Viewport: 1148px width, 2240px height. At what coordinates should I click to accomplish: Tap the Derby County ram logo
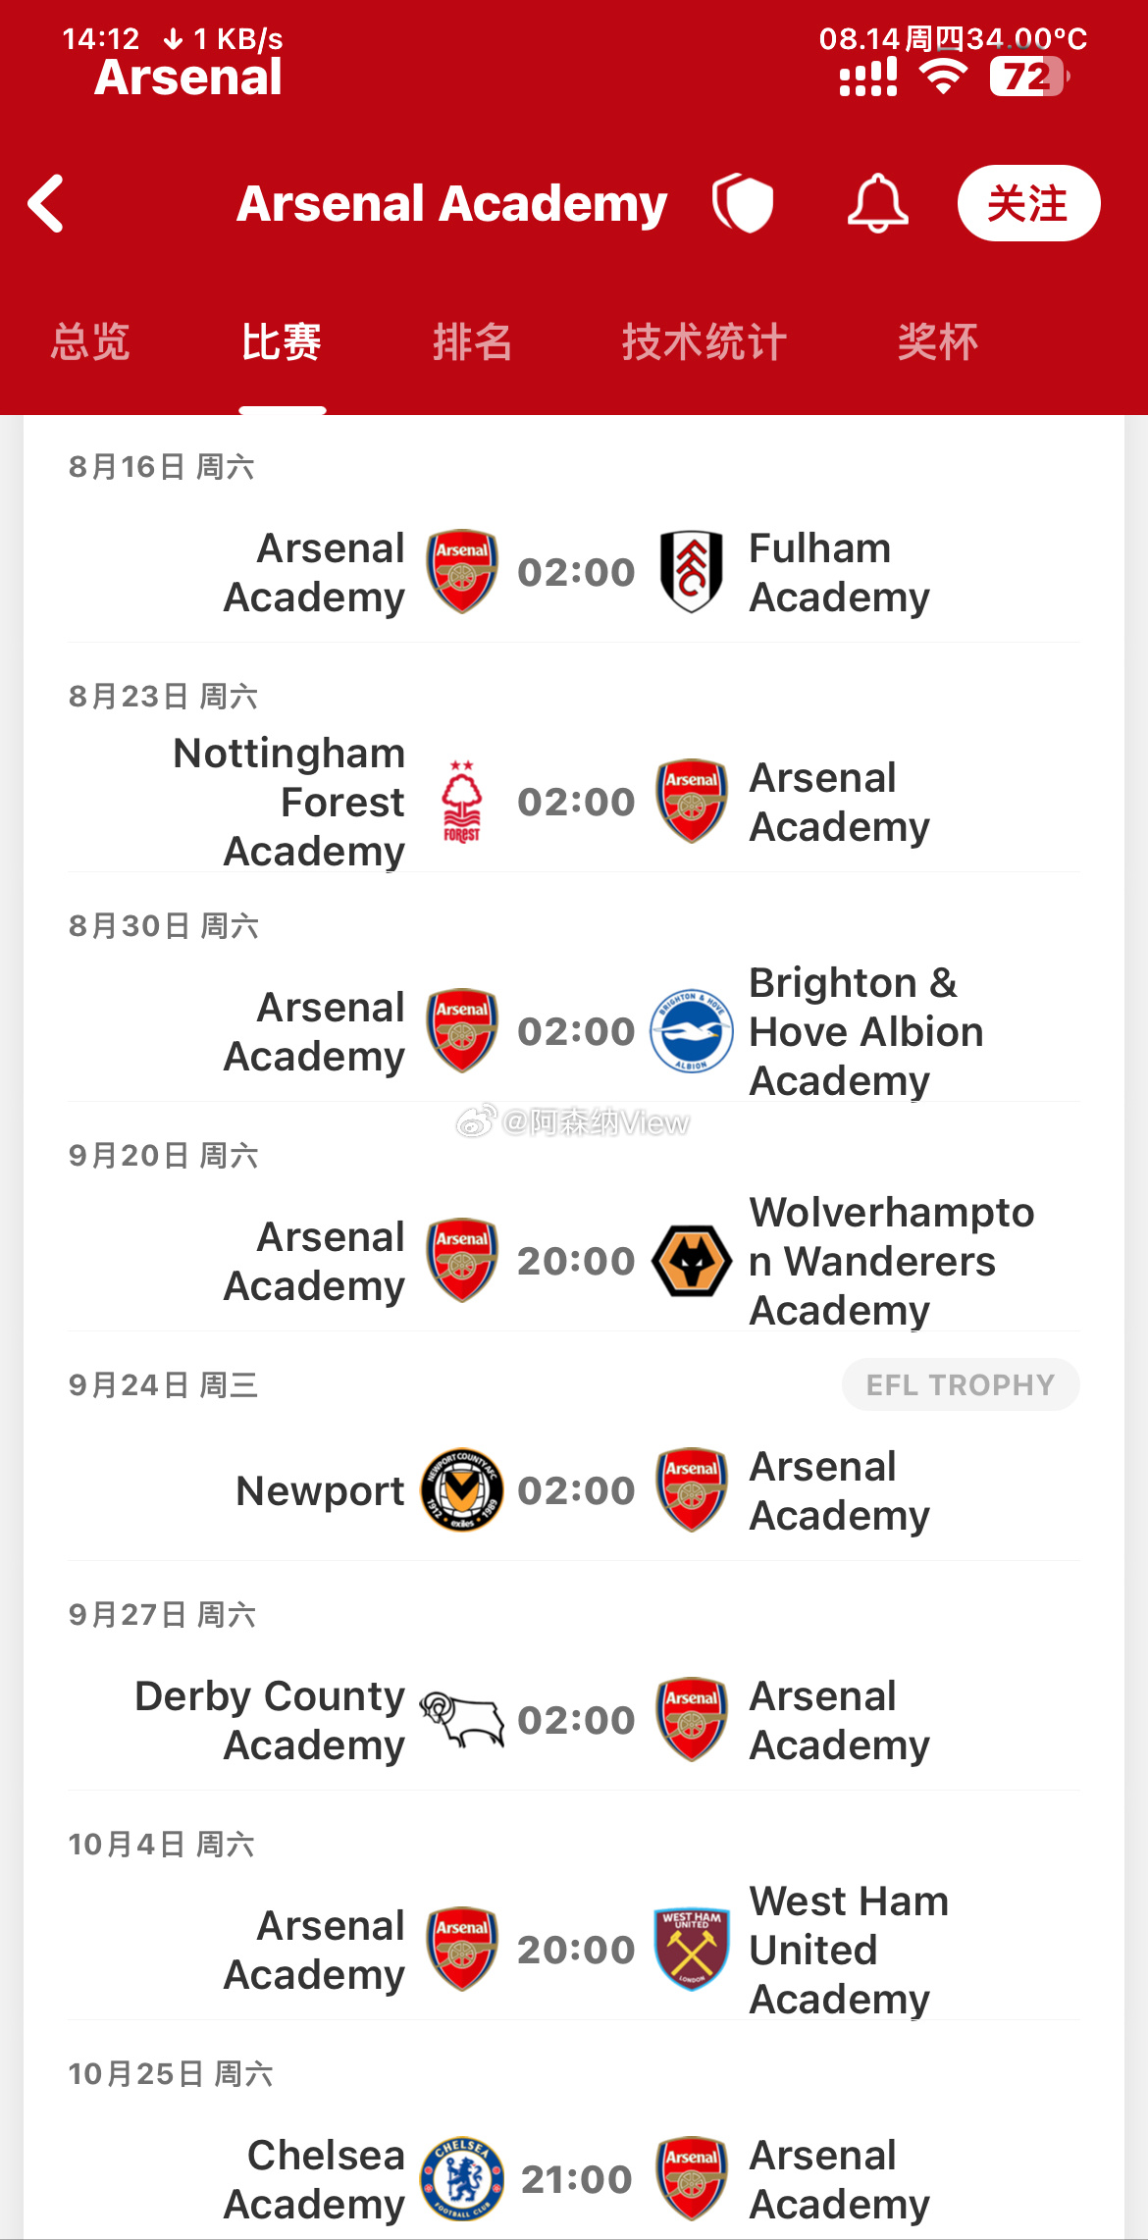461,1720
